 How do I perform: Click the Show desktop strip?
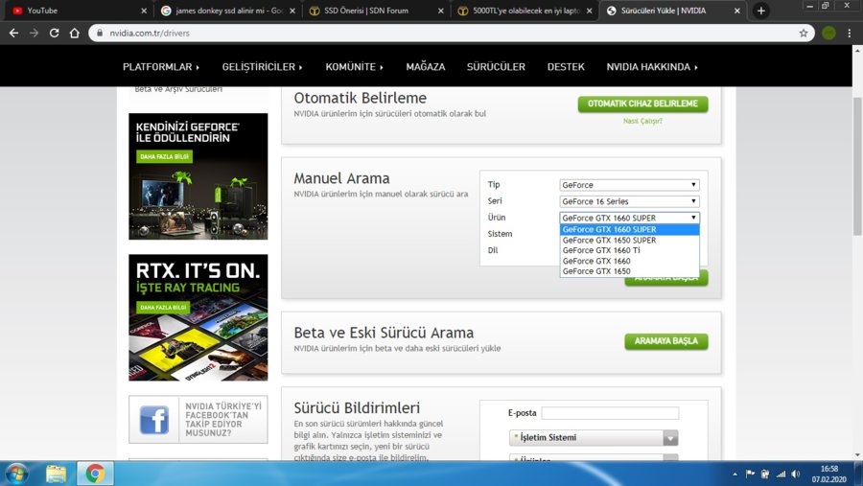pyautogui.click(x=858, y=474)
